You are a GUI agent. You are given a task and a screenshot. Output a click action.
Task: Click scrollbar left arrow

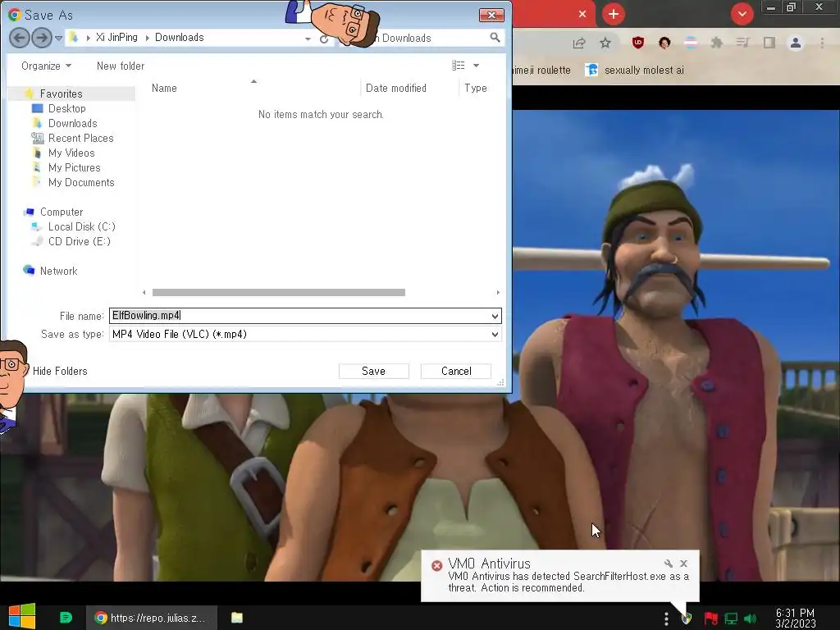click(144, 293)
